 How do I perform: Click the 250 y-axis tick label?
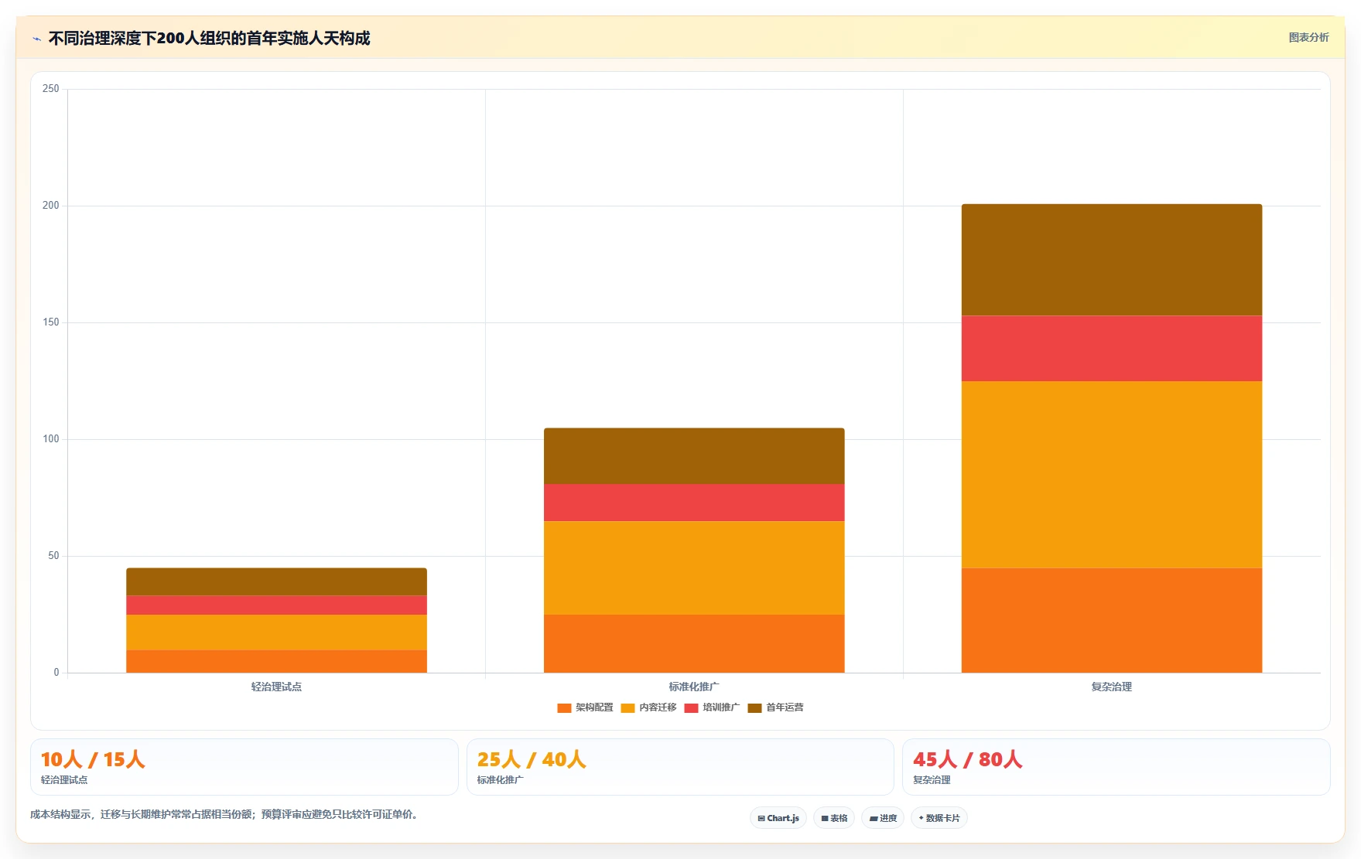(51, 89)
